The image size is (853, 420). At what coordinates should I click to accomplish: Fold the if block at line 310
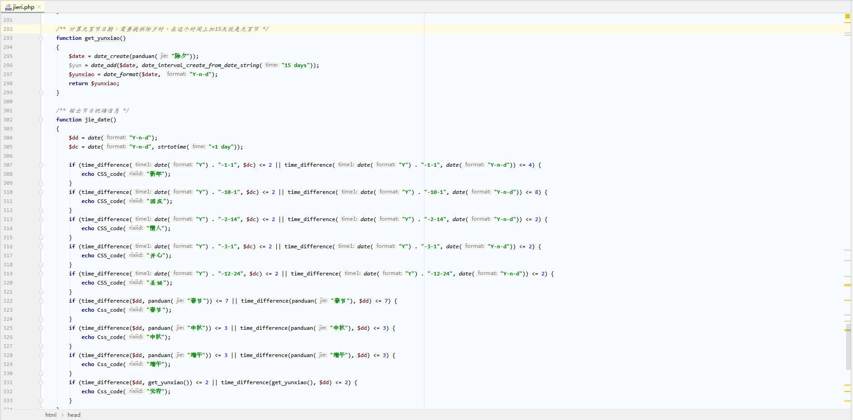[41, 192]
